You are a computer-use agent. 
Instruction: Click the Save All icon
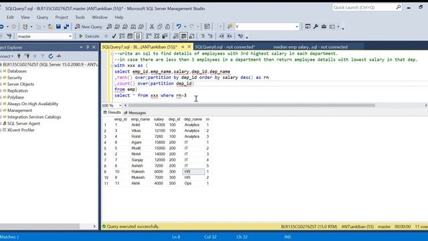66,27
